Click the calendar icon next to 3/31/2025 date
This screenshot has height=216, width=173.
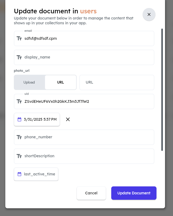(x=19, y=119)
